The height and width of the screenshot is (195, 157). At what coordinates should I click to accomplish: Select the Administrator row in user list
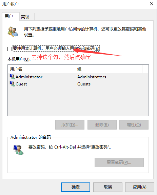coord(78,77)
